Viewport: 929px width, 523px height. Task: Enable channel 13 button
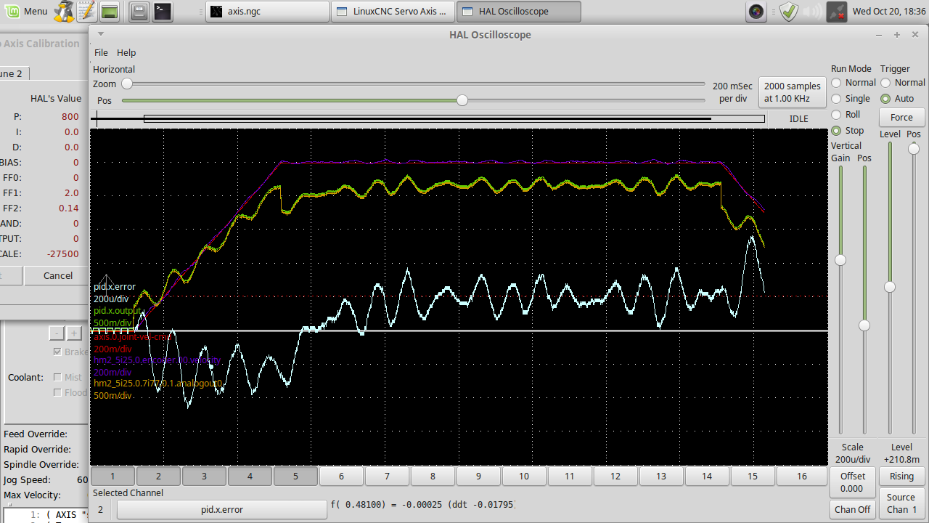661,477
